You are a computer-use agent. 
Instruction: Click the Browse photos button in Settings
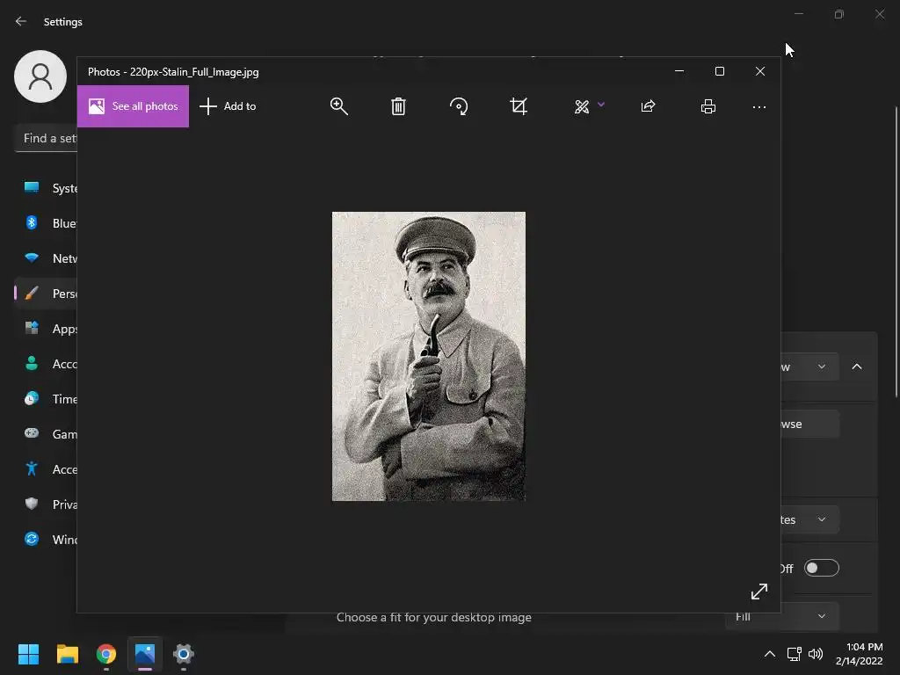pos(809,425)
